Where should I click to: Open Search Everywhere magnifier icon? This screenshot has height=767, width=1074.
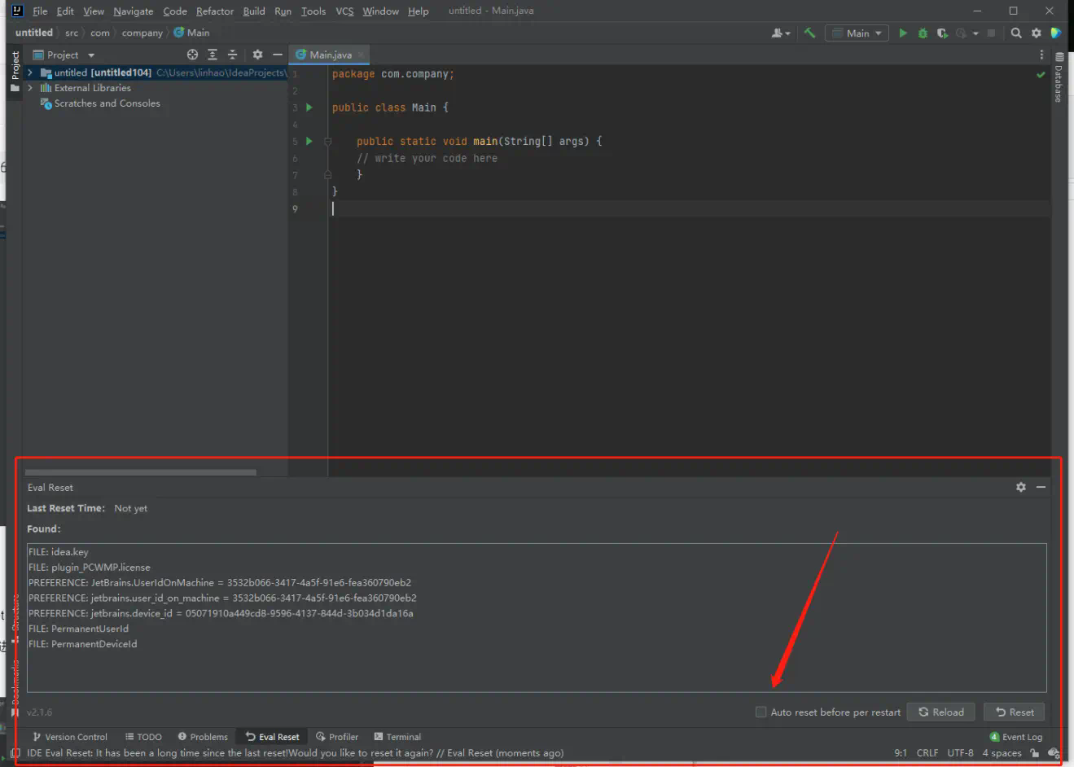[1016, 33]
